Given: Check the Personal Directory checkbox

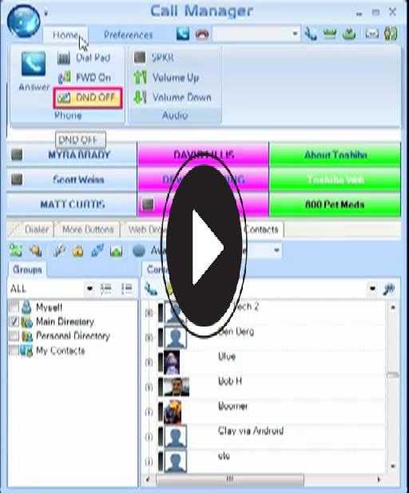Looking at the screenshot, I should click(x=14, y=336).
